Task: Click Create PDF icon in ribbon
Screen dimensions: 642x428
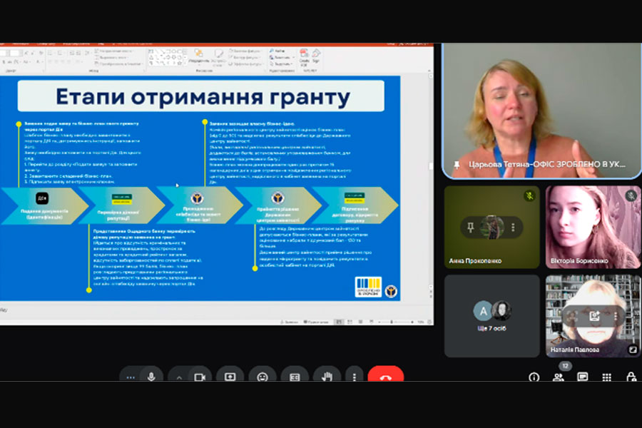Action: (x=304, y=57)
